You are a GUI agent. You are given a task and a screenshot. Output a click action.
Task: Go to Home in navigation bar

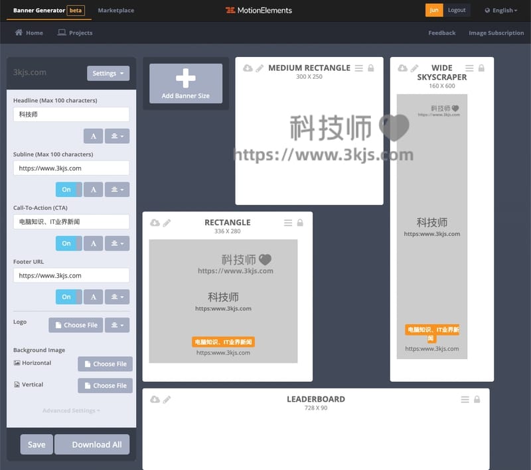pos(29,32)
